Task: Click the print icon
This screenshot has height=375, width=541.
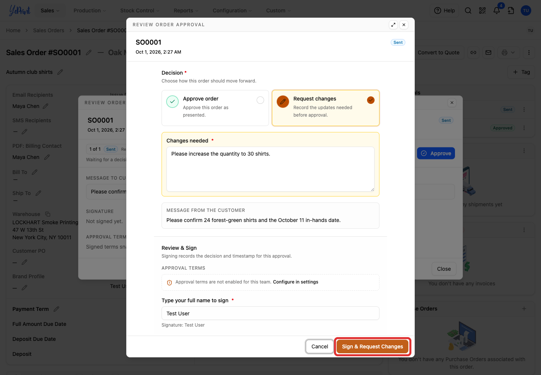Action: coord(504,52)
